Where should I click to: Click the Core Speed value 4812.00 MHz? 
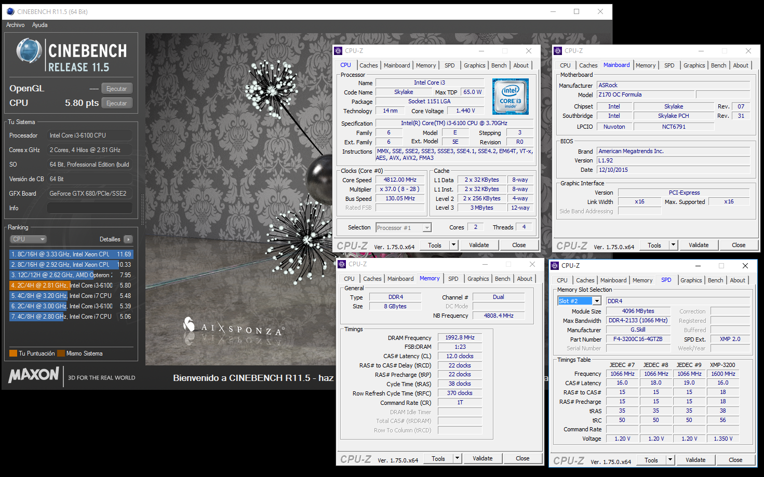point(400,180)
